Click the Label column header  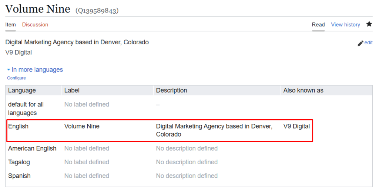(72, 90)
